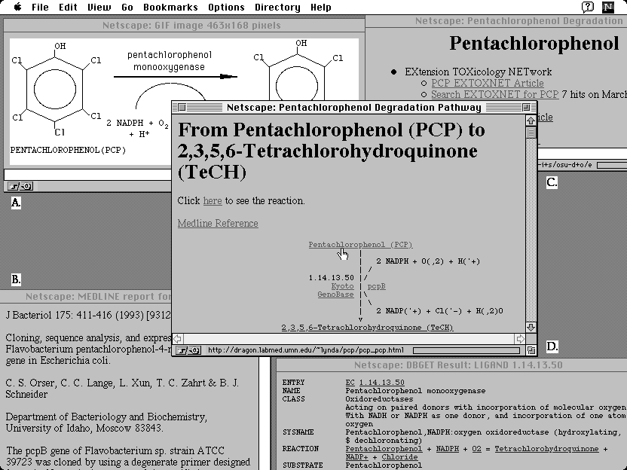Click the progress bar in the background Pentachlorophenol window
The width and height of the screenshot is (627, 470).
[611, 165]
